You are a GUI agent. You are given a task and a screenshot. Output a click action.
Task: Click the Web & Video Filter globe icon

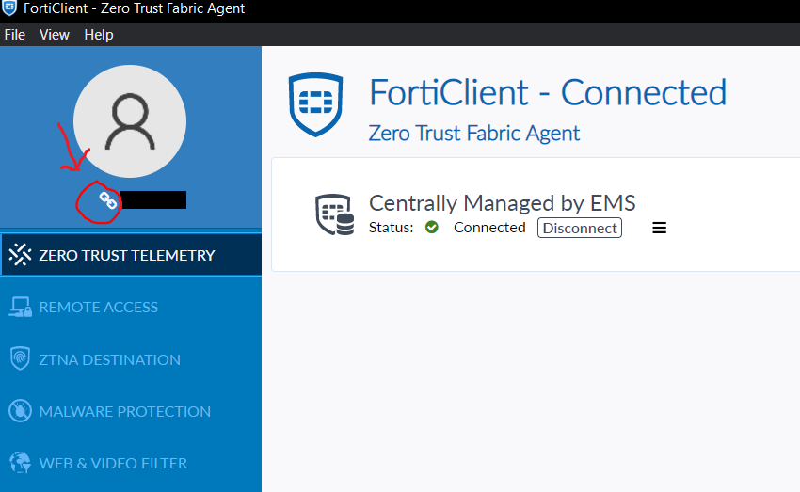click(x=21, y=463)
